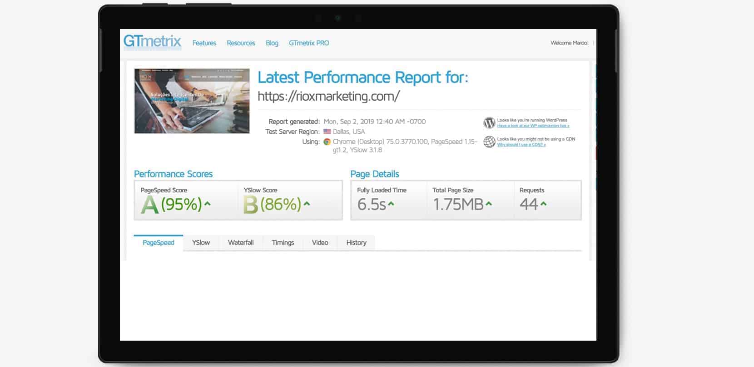
Task: Click Welcome Marcio account text
Action: tap(569, 43)
